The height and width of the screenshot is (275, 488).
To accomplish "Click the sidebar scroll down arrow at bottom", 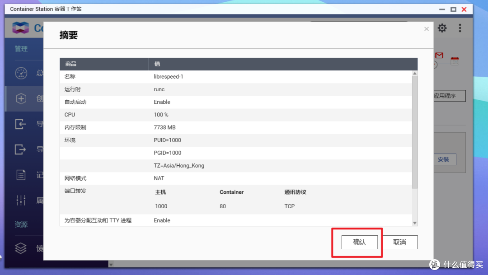I will tap(111, 265).
